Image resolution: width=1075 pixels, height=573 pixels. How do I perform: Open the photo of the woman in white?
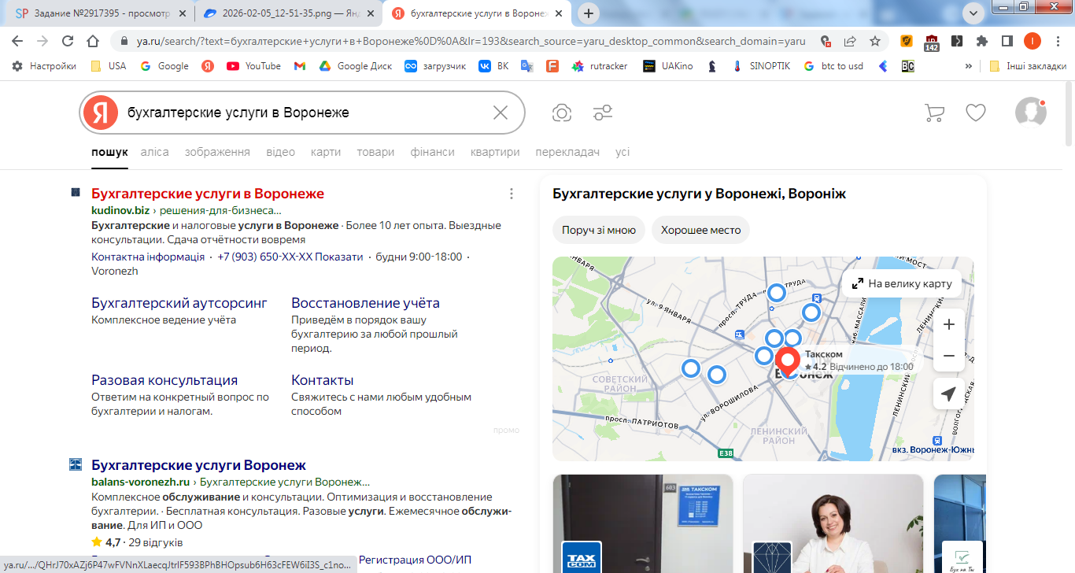pos(833,523)
